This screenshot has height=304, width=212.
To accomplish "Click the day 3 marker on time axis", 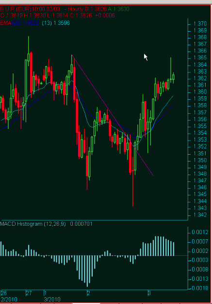I will [x=149, y=293].
